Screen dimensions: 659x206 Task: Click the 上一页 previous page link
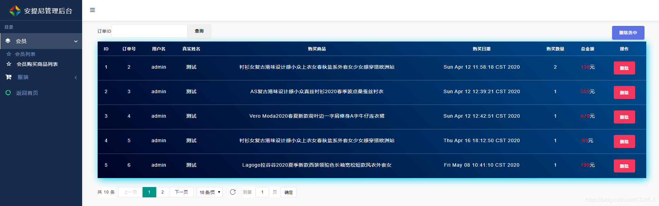[x=130, y=192]
